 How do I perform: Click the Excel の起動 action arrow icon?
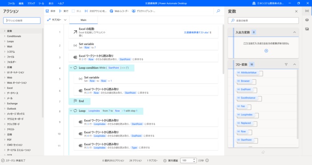pyautogui.click(x=75, y=32)
